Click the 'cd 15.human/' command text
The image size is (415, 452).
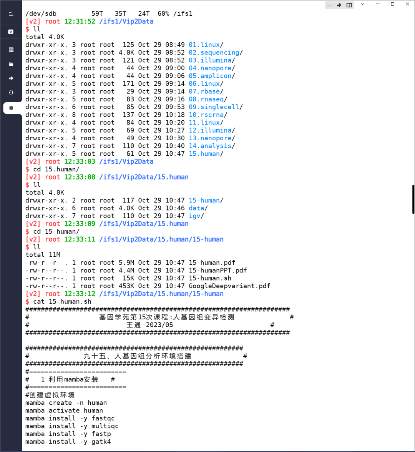(56, 169)
